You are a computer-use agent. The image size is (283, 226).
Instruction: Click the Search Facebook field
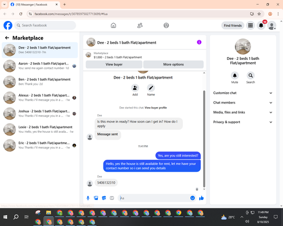point(45,25)
